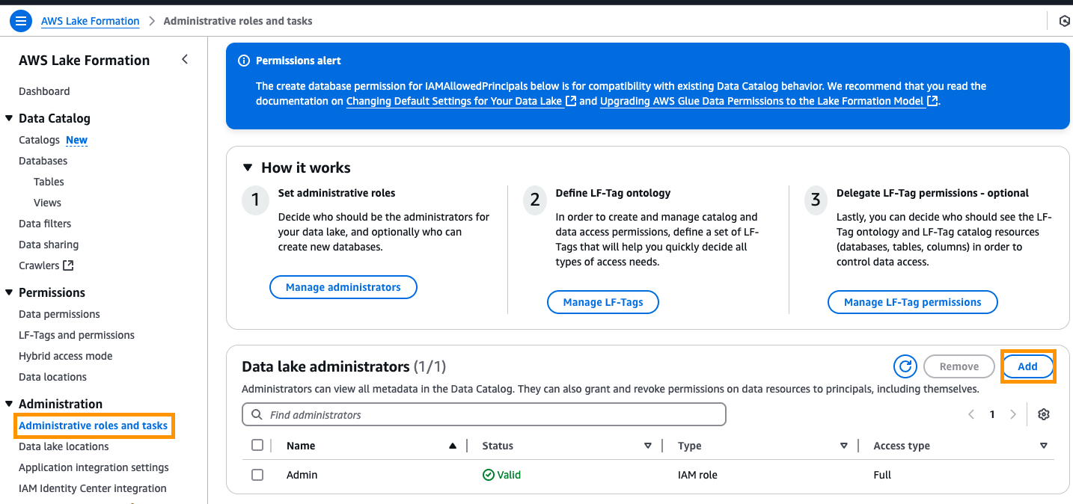Open the Access type column sort dropdown
The image size is (1073, 504).
coord(1044,446)
